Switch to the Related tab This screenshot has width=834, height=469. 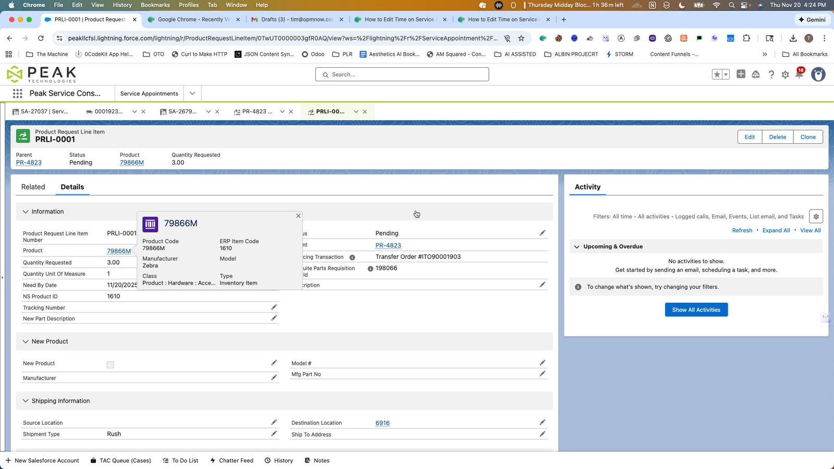[33, 187]
